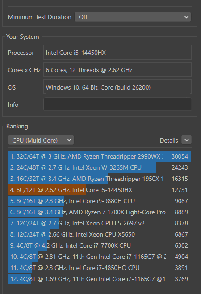This screenshot has height=294, width=201.
Task: Select the Threadripper 2990WX ranking entry
Action: [x=99, y=156]
